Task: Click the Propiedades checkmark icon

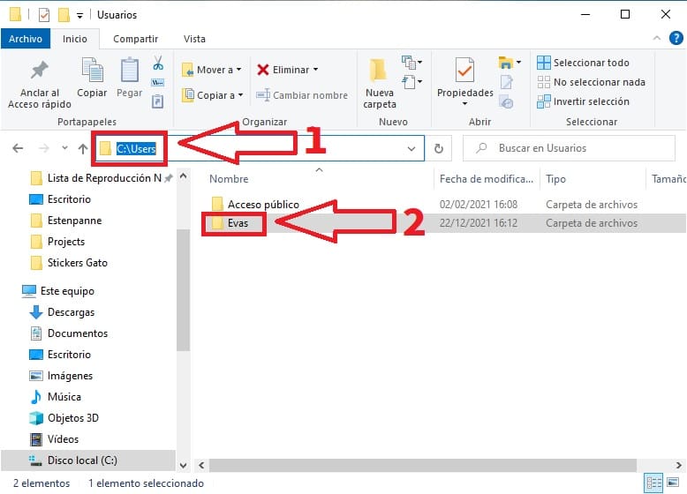Action: (464, 70)
